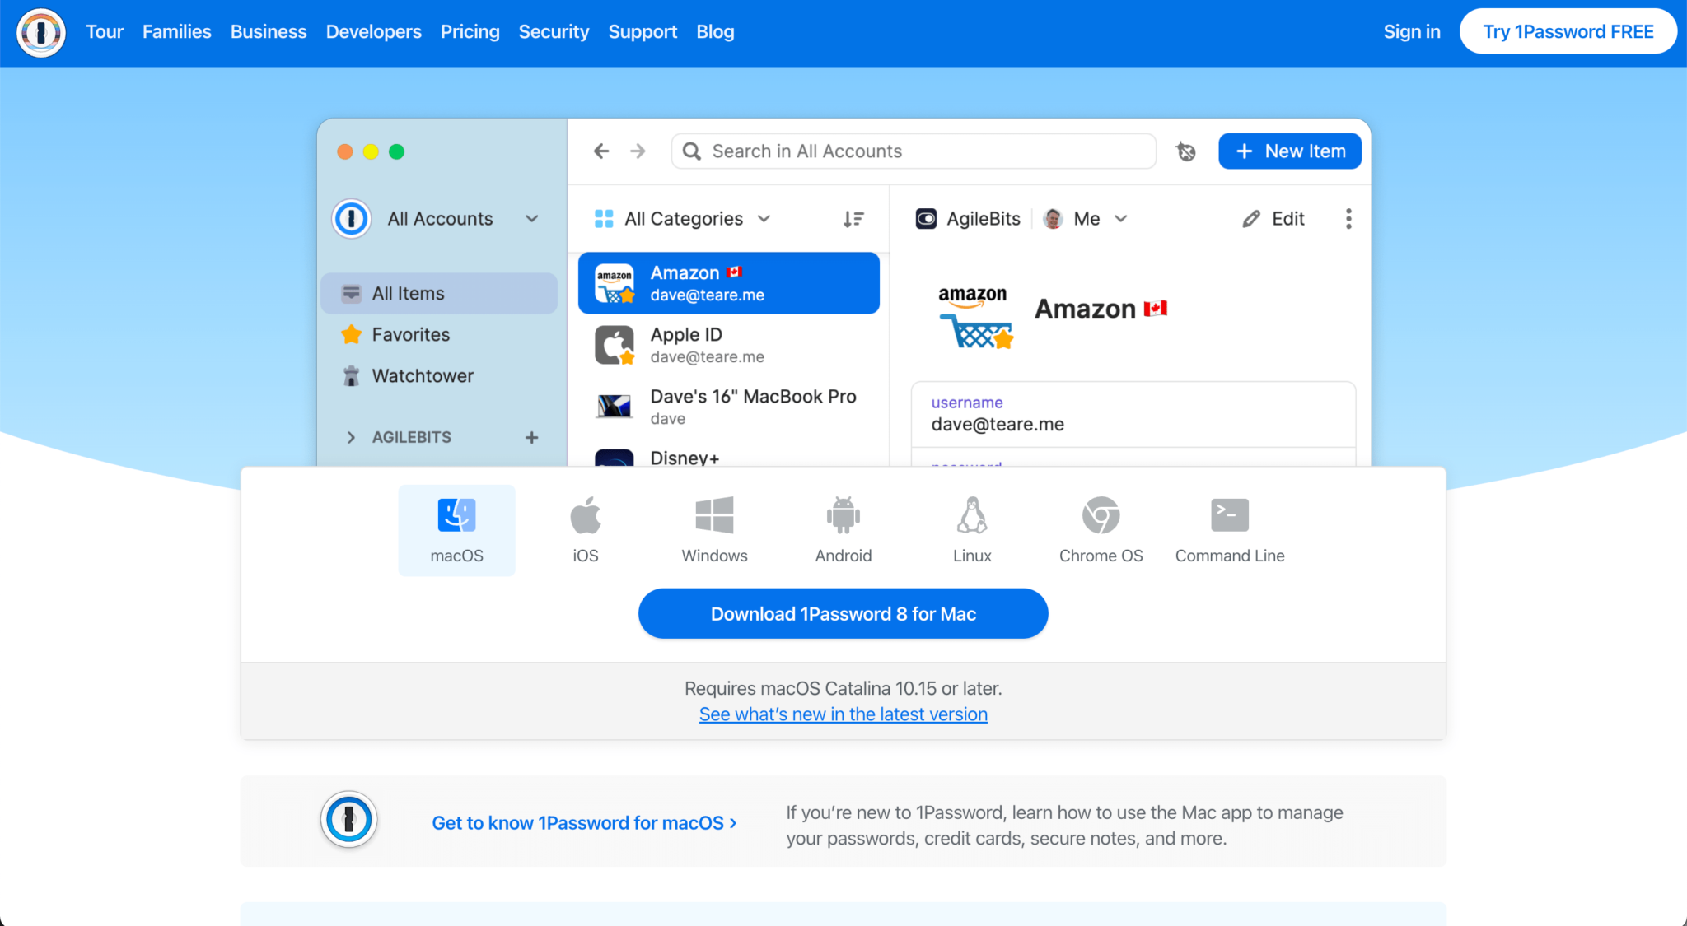Click the Watchtower tower icon in the sidebar

(x=352, y=376)
